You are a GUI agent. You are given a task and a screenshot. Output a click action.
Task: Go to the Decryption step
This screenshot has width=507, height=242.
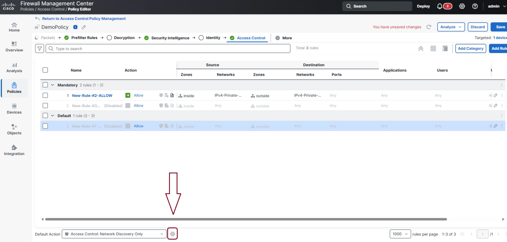[x=121, y=38]
